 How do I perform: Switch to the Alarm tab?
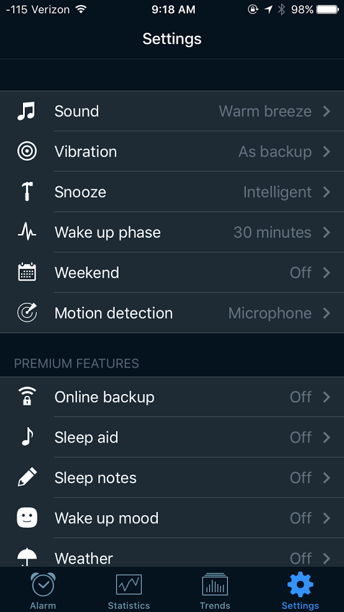pos(43,590)
